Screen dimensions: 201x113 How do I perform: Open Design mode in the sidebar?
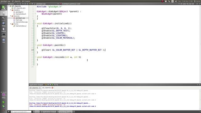pyautogui.click(x=3, y=19)
